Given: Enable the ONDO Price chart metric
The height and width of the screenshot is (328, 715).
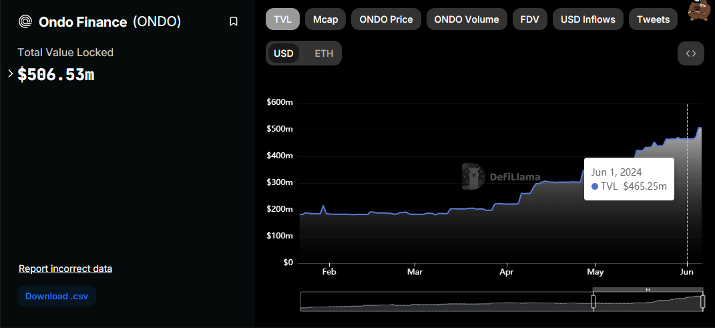Looking at the screenshot, I should 387,19.
